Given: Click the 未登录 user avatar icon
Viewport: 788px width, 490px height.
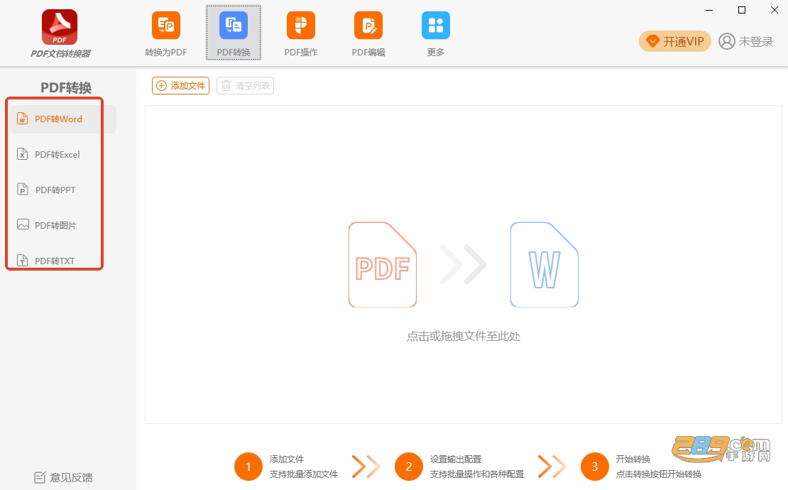Looking at the screenshot, I should (x=727, y=41).
